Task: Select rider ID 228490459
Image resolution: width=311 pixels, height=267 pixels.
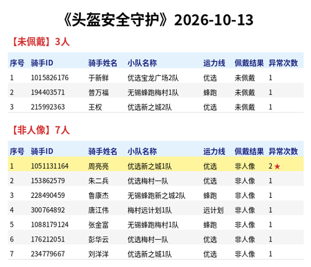Action: click(48, 195)
